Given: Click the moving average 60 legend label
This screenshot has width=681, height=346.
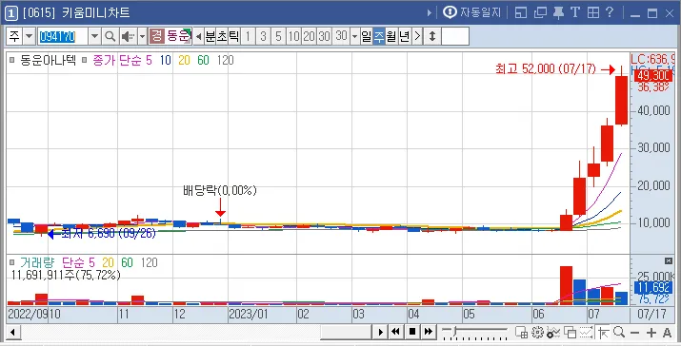Looking at the screenshot, I should 203,60.
